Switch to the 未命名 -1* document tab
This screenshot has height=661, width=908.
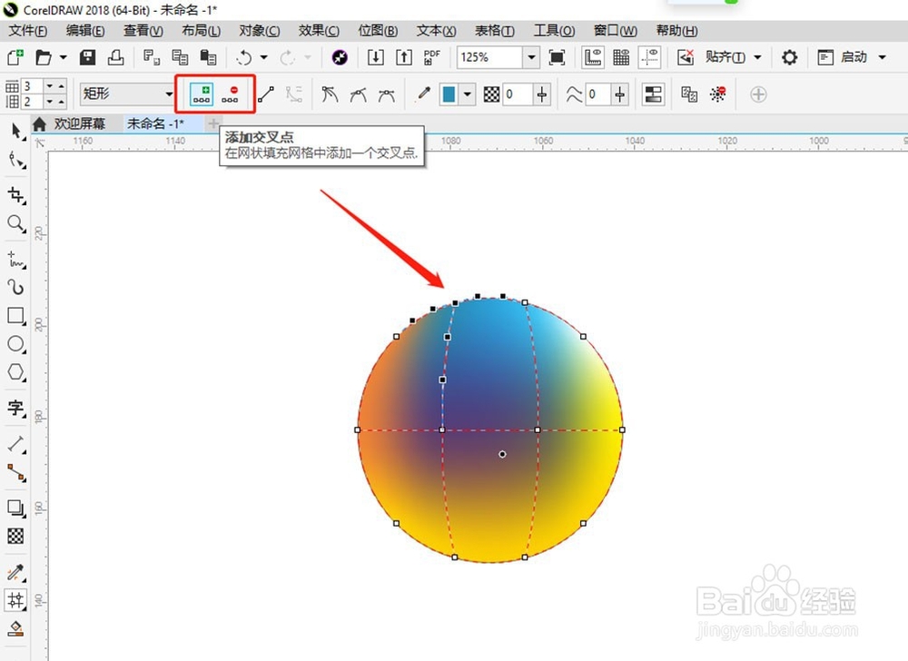[155, 123]
